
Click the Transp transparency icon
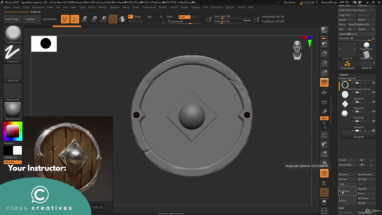tap(324, 183)
